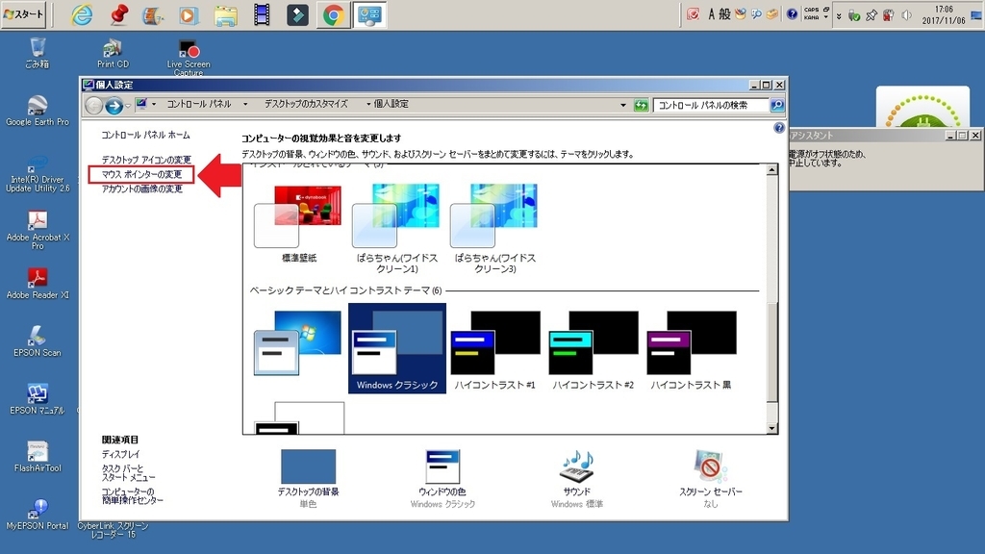Click the IME A input mode indicator
The height and width of the screenshot is (554, 985).
[712, 14]
